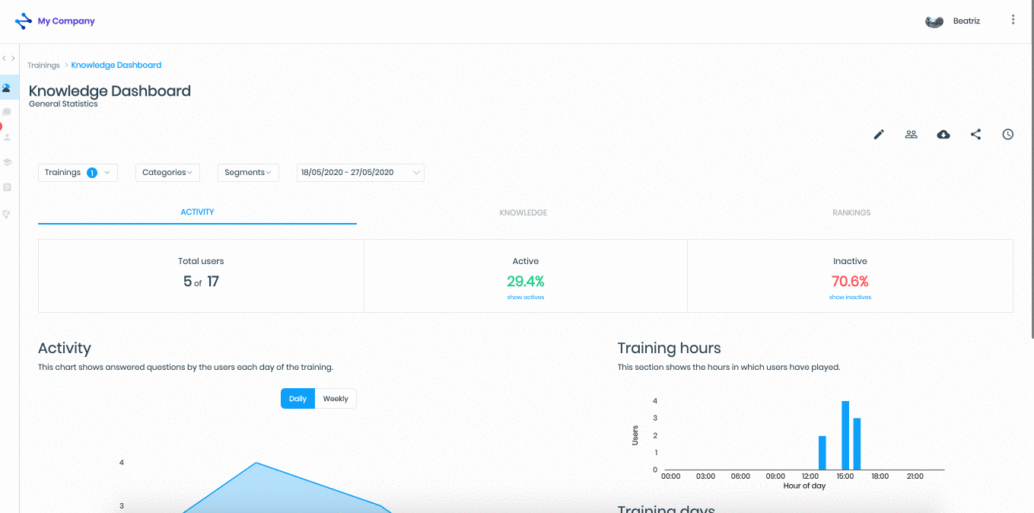Click the Activity section heading
Image resolution: width=1034 pixels, height=513 pixels.
[65, 348]
